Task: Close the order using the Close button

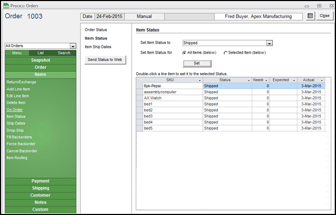Action: click(x=324, y=16)
